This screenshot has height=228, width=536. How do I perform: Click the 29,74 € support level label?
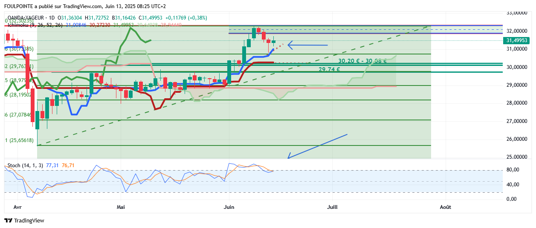point(329,69)
